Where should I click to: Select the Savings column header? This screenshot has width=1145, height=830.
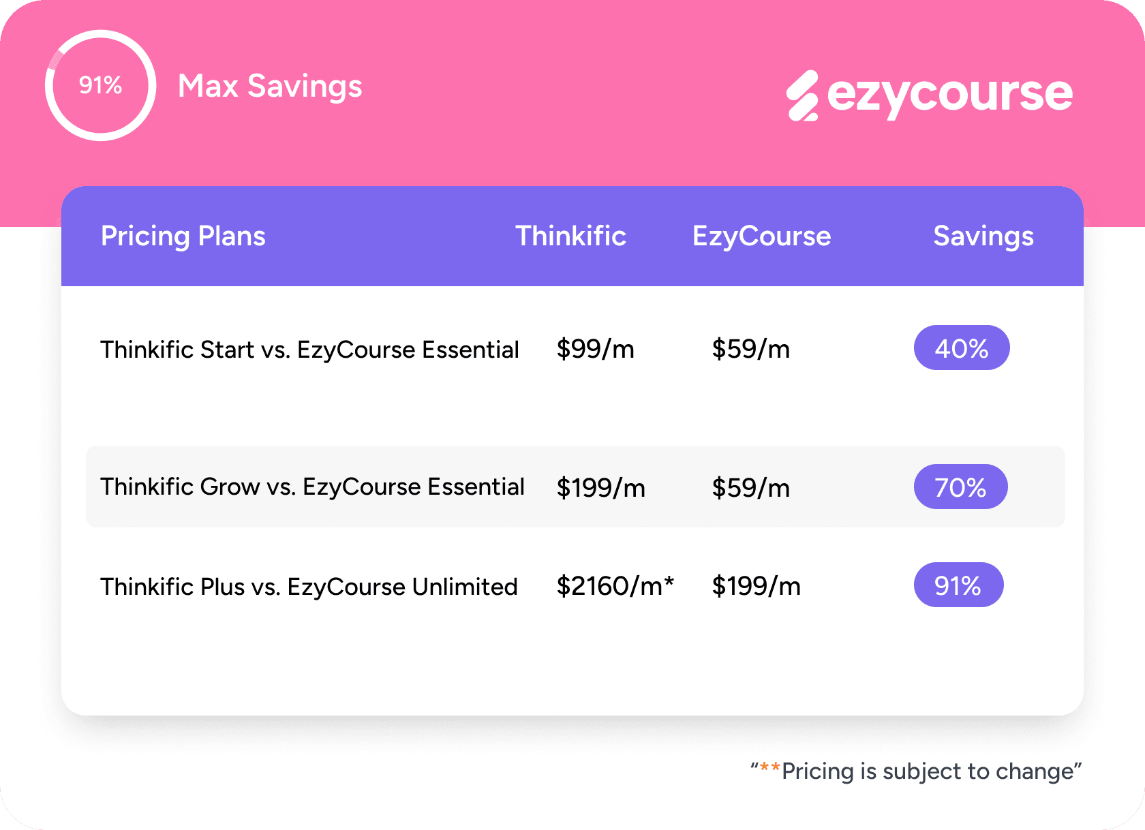tap(983, 236)
